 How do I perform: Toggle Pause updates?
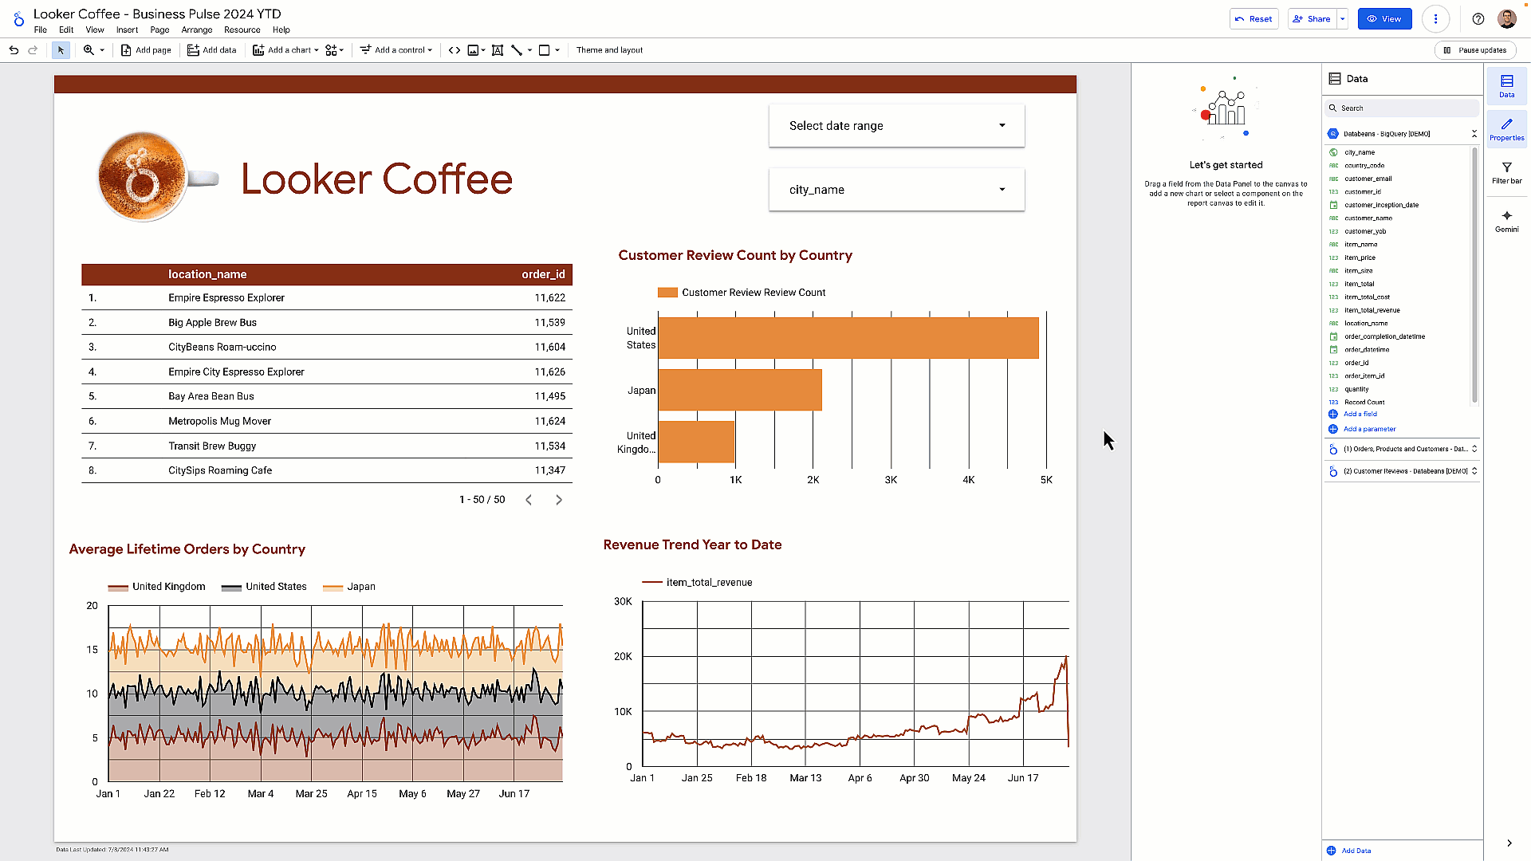tap(1475, 50)
